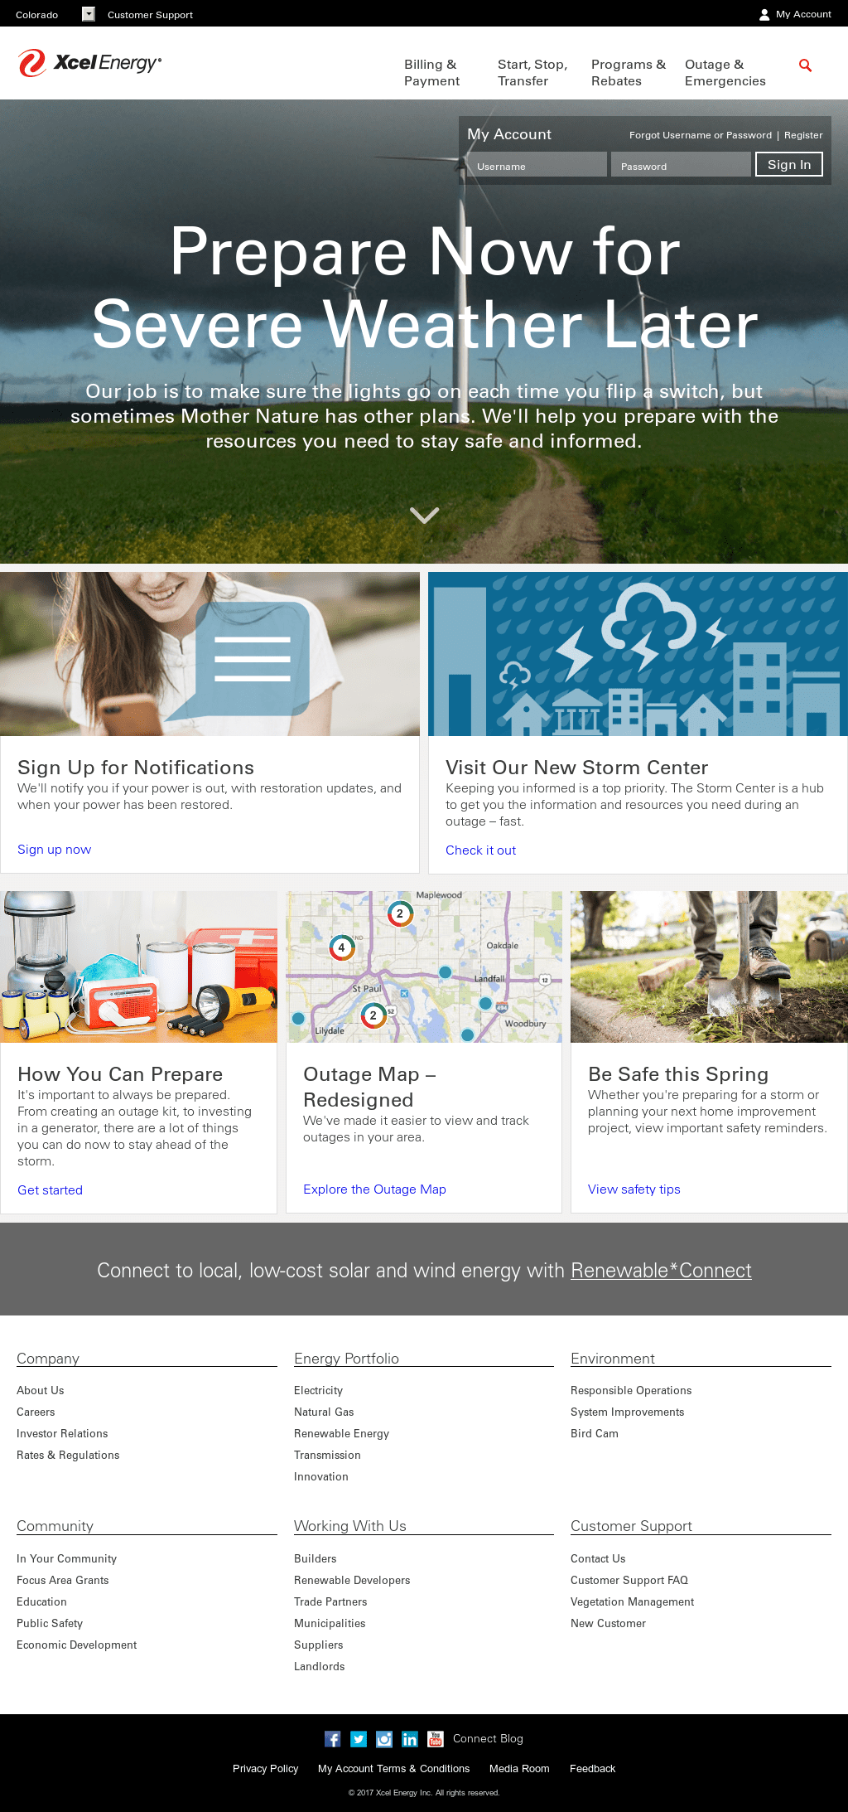Click the Check it out link
848x1812 pixels.
tap(480, 850)
